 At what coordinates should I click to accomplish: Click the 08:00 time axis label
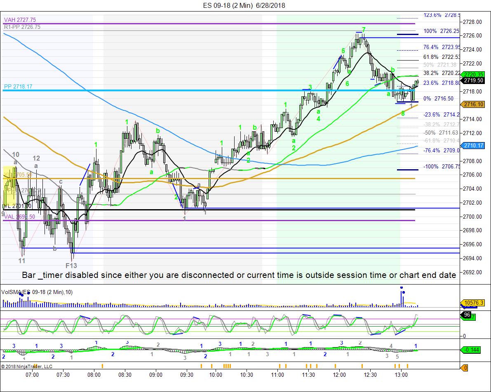(x=94, y=375)
